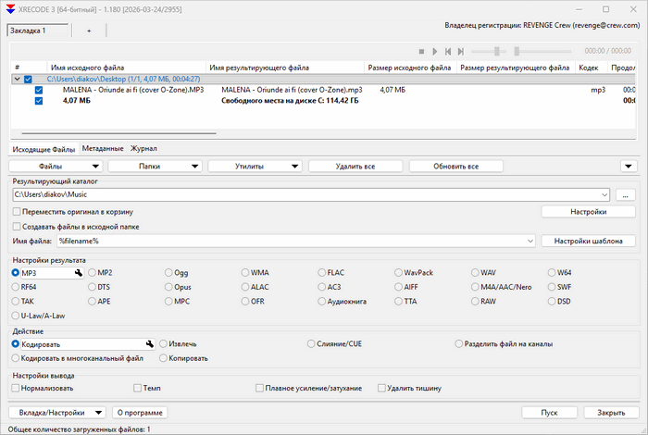Select the FLAC format radio button
The height and width of the screenshot is (435, 648).
[322, 273]
